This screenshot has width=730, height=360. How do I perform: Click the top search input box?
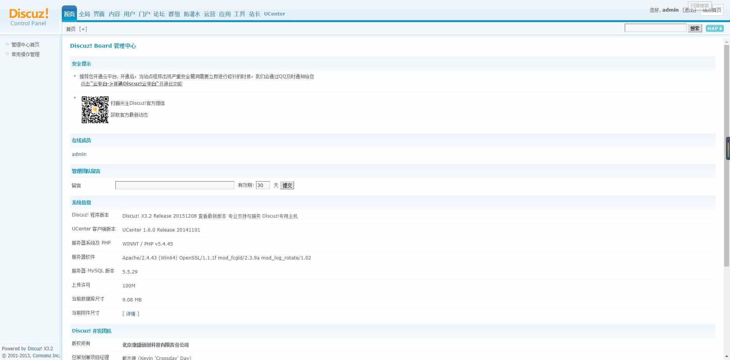pyautogui.click(x=655, y=28)
